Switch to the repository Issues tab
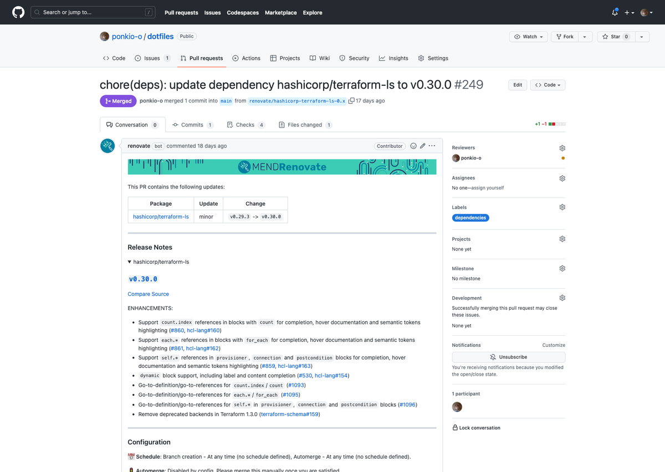665x472 pixels. click(x=152, y=58)
